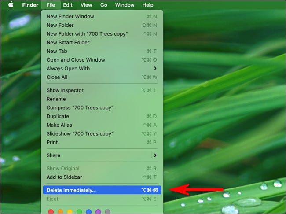This screenshot has width=286, height=214.
Task: Create a New Folder from the menu
Action: click(x=60, y=25)
